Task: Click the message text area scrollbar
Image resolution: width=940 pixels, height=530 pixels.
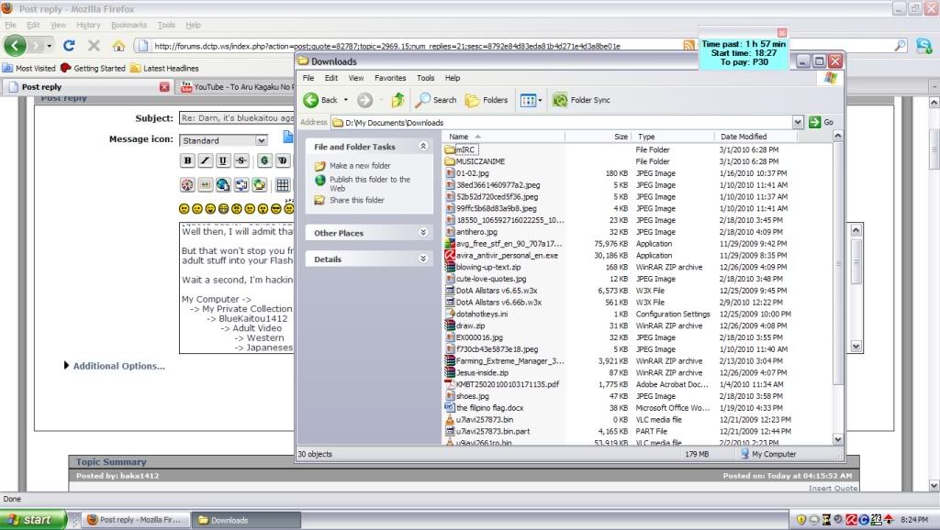Action: [856, 287]
